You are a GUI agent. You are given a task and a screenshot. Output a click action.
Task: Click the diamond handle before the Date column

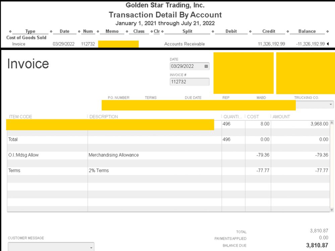coord(51,32)
